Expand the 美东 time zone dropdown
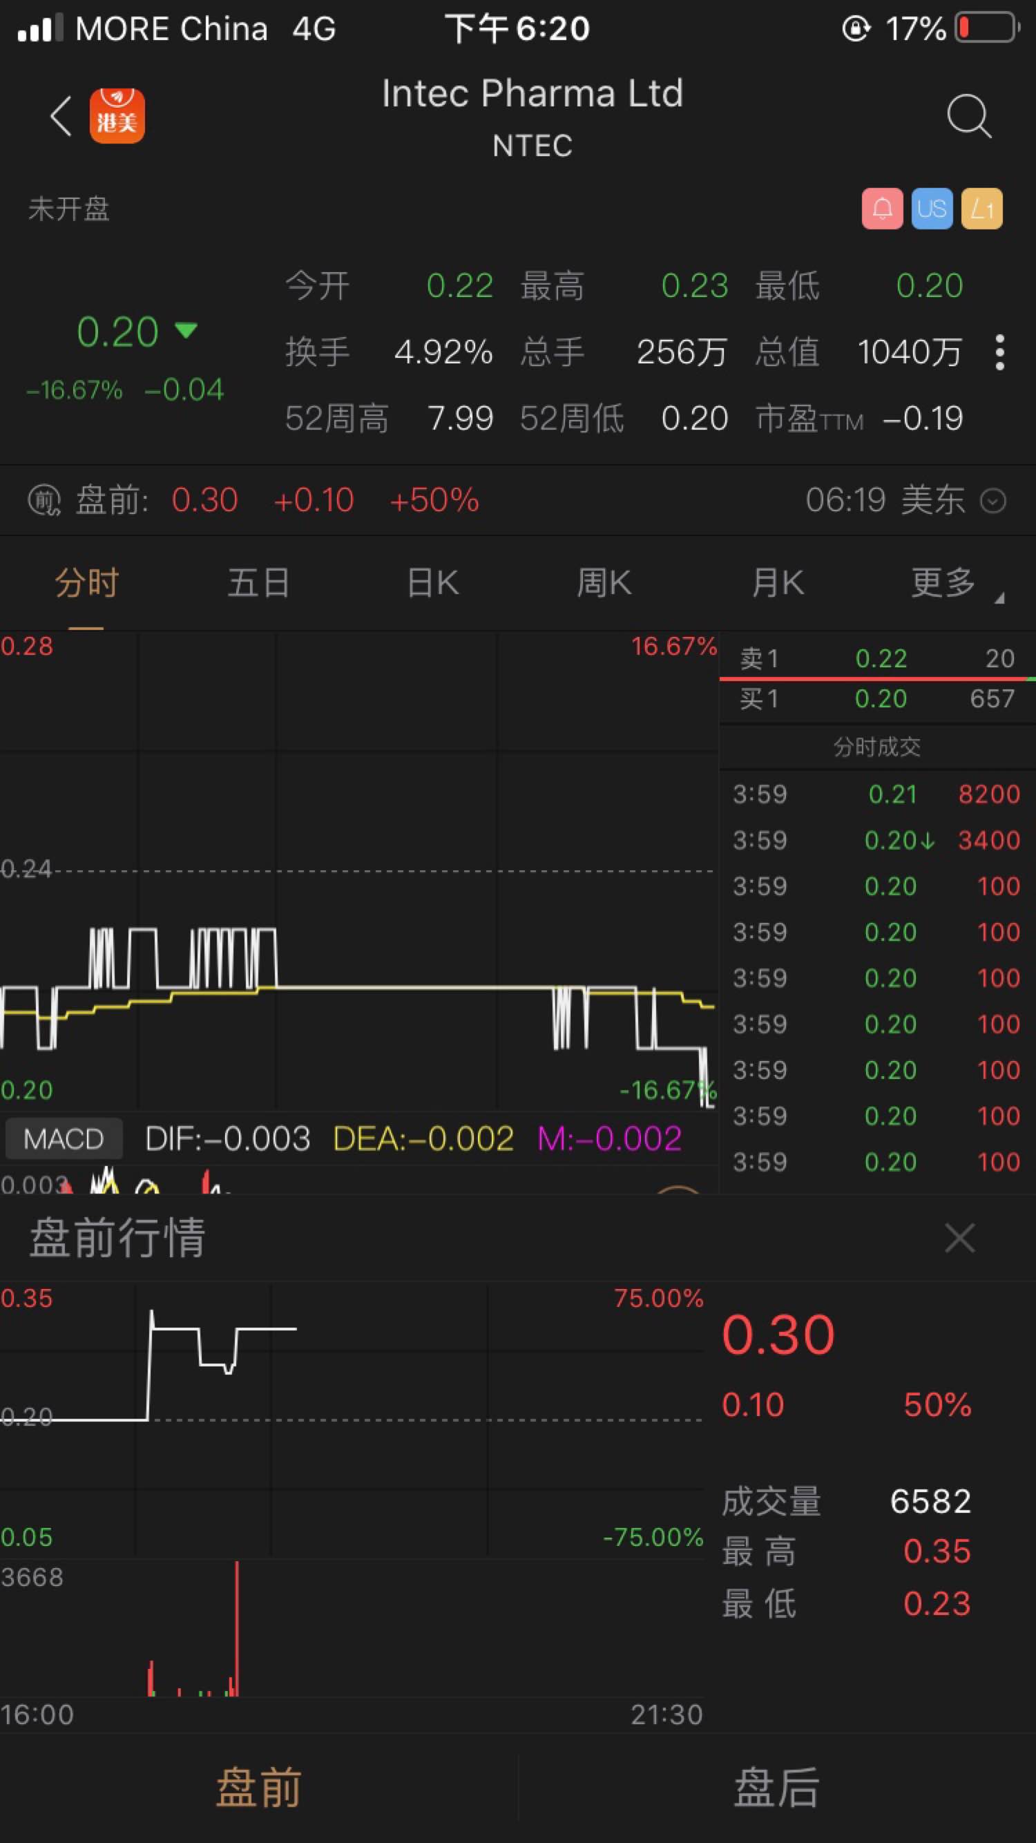This screenshot has width=1036, height=1843. tap(993, 501)
